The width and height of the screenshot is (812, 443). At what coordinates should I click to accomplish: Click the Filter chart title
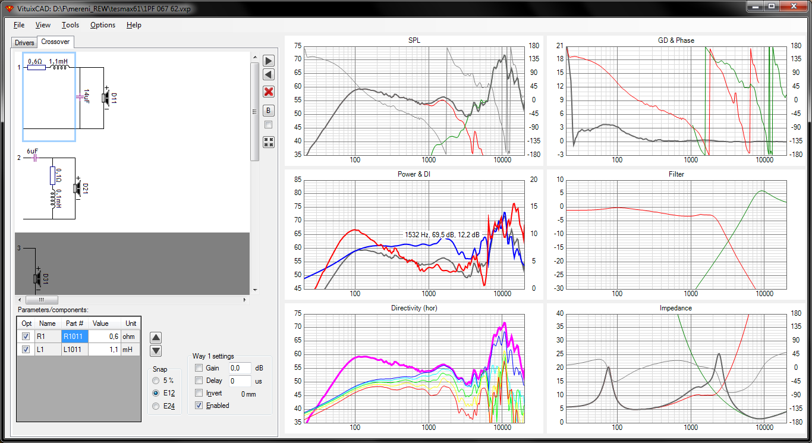tap(676, 174)
